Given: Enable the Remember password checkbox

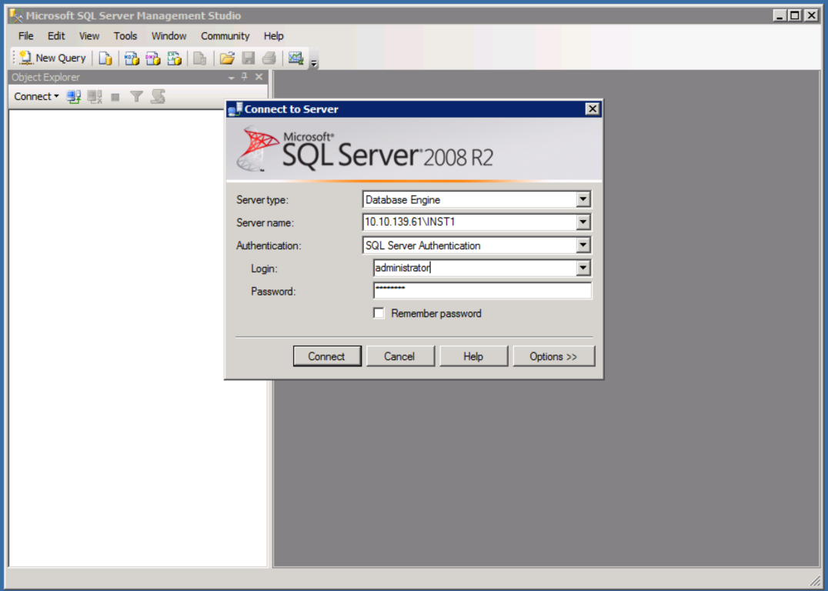Looking at the screenshot, I should 379,313.
